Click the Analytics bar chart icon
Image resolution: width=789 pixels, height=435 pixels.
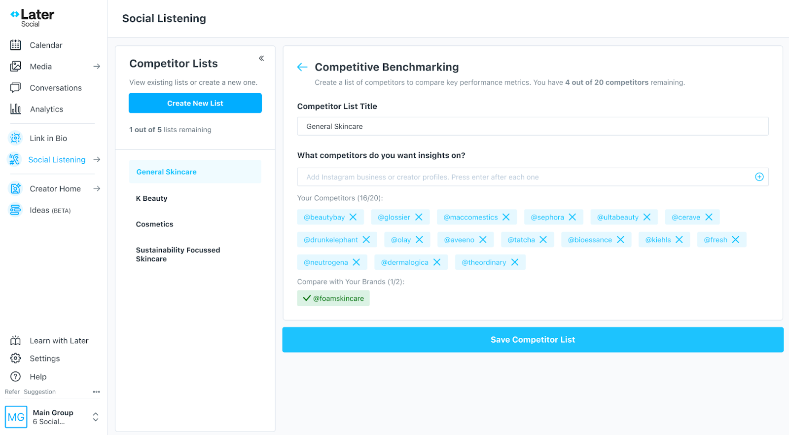coord(16,109)
